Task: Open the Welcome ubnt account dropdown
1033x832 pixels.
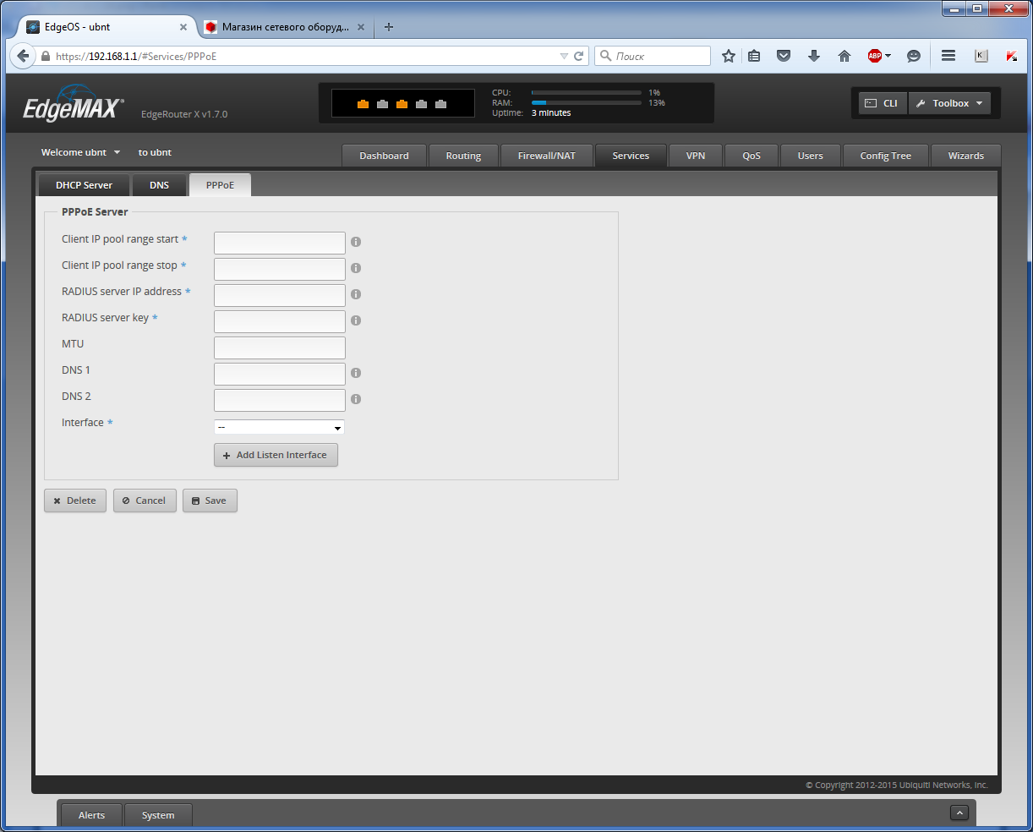Action: click(80, 152)
